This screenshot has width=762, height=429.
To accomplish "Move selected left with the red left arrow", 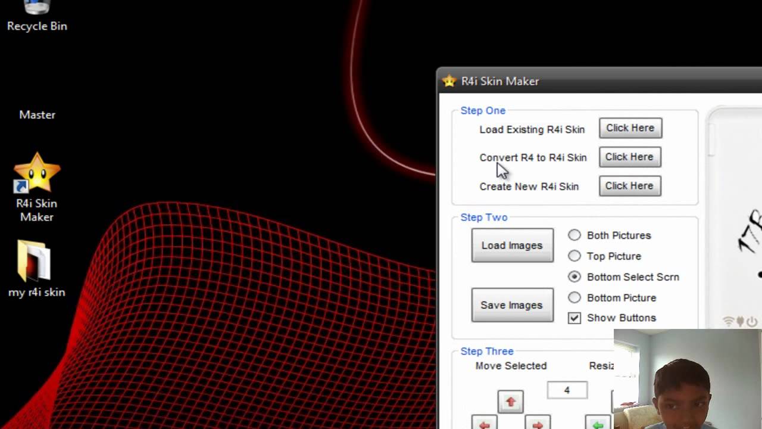I will 484,424.
